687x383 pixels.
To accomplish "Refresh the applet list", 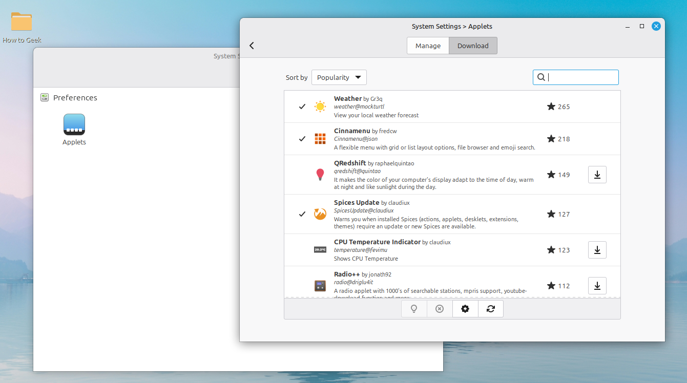I will click(491, 309).
